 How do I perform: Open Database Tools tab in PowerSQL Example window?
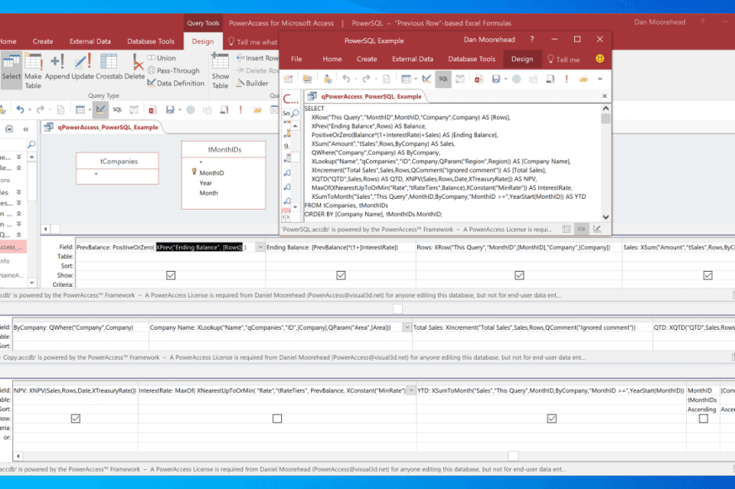click(471, 59)
